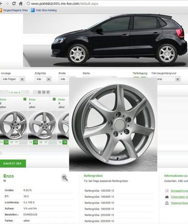Select size 14 under Enzo R wheel
Image resolution: width=188 pixels, height=224 pixels.
[x=60, y=142]
